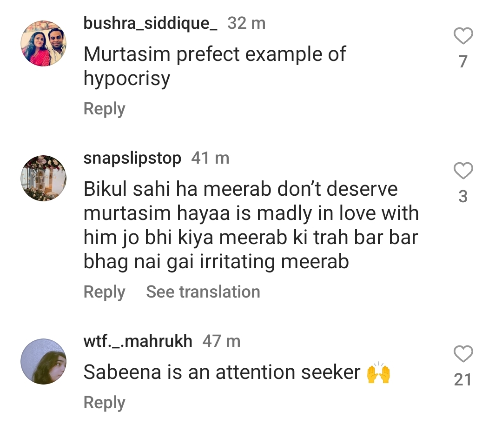Open snapslipstop's username
Viewport: 502px width, 431px height.
point(132,158)
